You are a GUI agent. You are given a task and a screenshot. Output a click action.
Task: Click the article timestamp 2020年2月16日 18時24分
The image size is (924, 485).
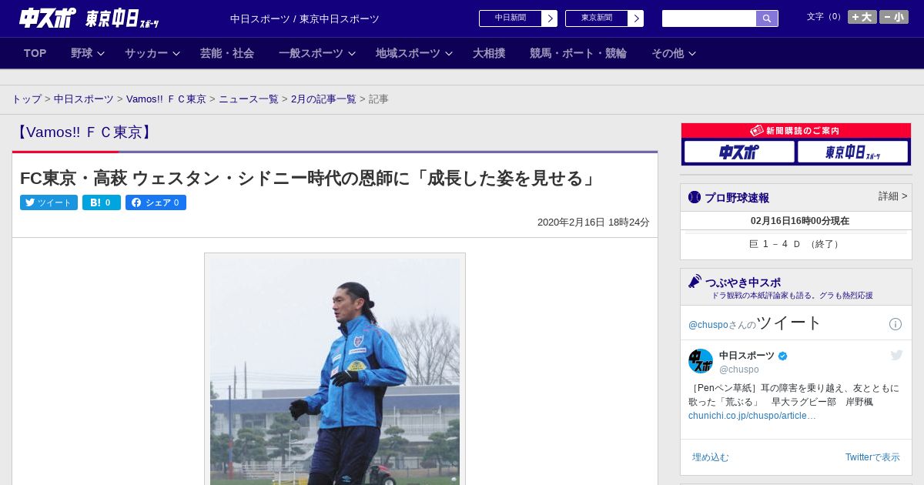(x=594, y=222)
